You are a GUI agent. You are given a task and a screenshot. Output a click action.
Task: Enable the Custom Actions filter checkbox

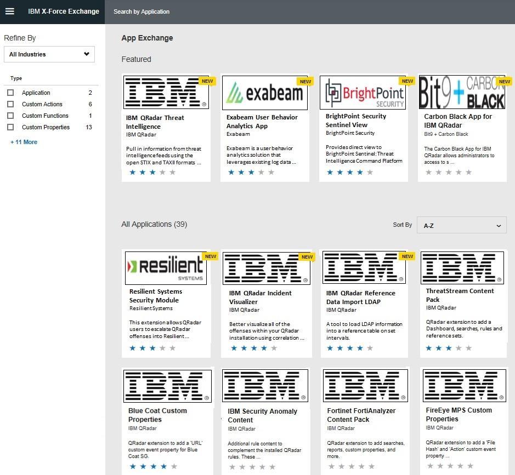pos(10,104)
